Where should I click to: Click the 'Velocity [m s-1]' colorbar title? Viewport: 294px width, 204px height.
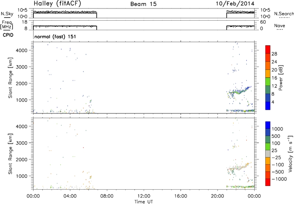point(290,154)
